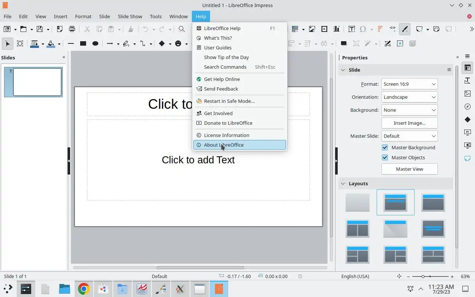Screen dimensions: 475x297
Task: Choose the blank slide layout thumbnail
Action: coord(357,202)
